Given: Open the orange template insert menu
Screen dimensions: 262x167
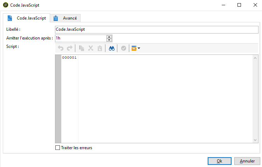Looking at the screenshot, I should coord(136,48).
